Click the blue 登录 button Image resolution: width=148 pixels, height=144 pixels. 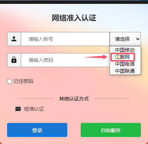[37, 130]
